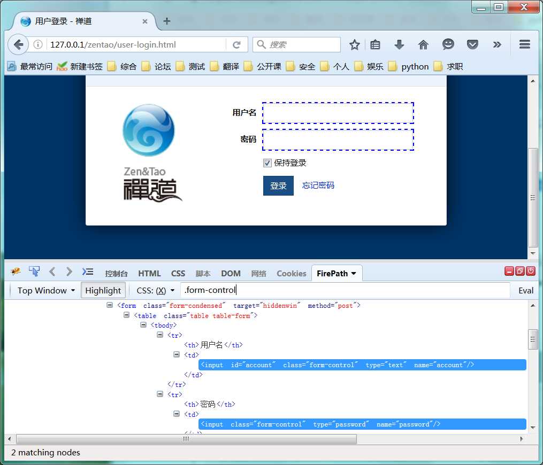Open the 综合 bookmark folder
Image resolution: width=543 pixels, height=465 pixels.
122,66
